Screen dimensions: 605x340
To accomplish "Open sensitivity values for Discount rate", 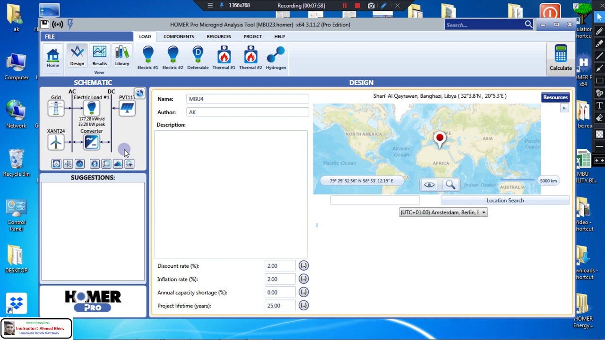I will 303,266.
